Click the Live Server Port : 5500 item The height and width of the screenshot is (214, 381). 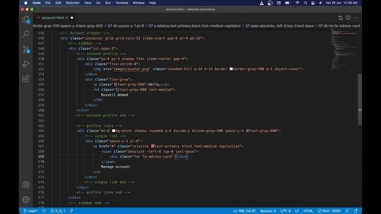[x=329, y=211]
